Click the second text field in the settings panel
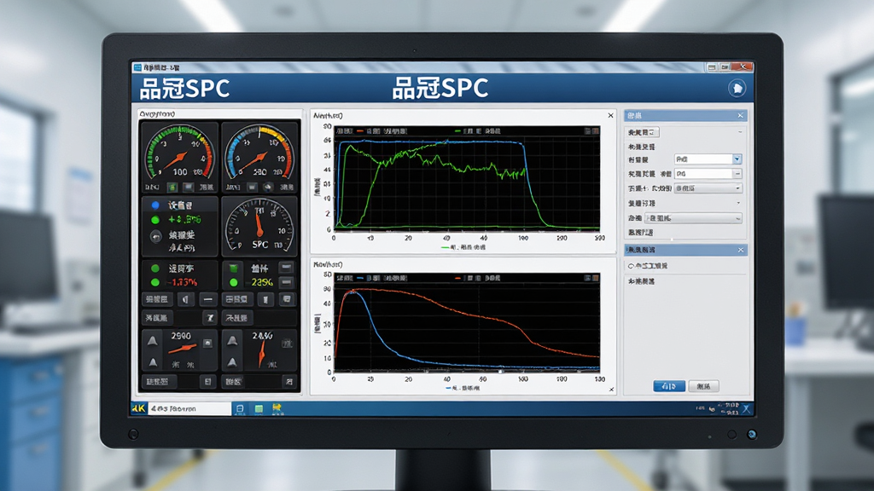The image size is (874, 491). tap(703, 174)
